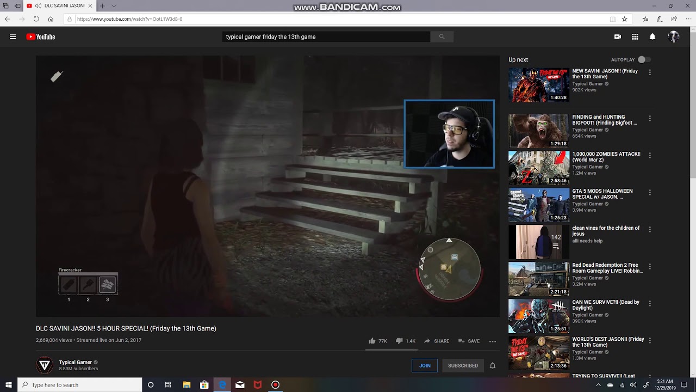Viewport: 696px width, 392px height.
Task: Toggle the Autoplay switch
Action: [644, 60]
